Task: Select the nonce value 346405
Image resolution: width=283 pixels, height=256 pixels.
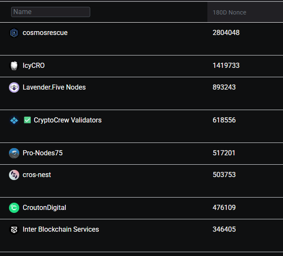Action: click(x=224, y=230)
